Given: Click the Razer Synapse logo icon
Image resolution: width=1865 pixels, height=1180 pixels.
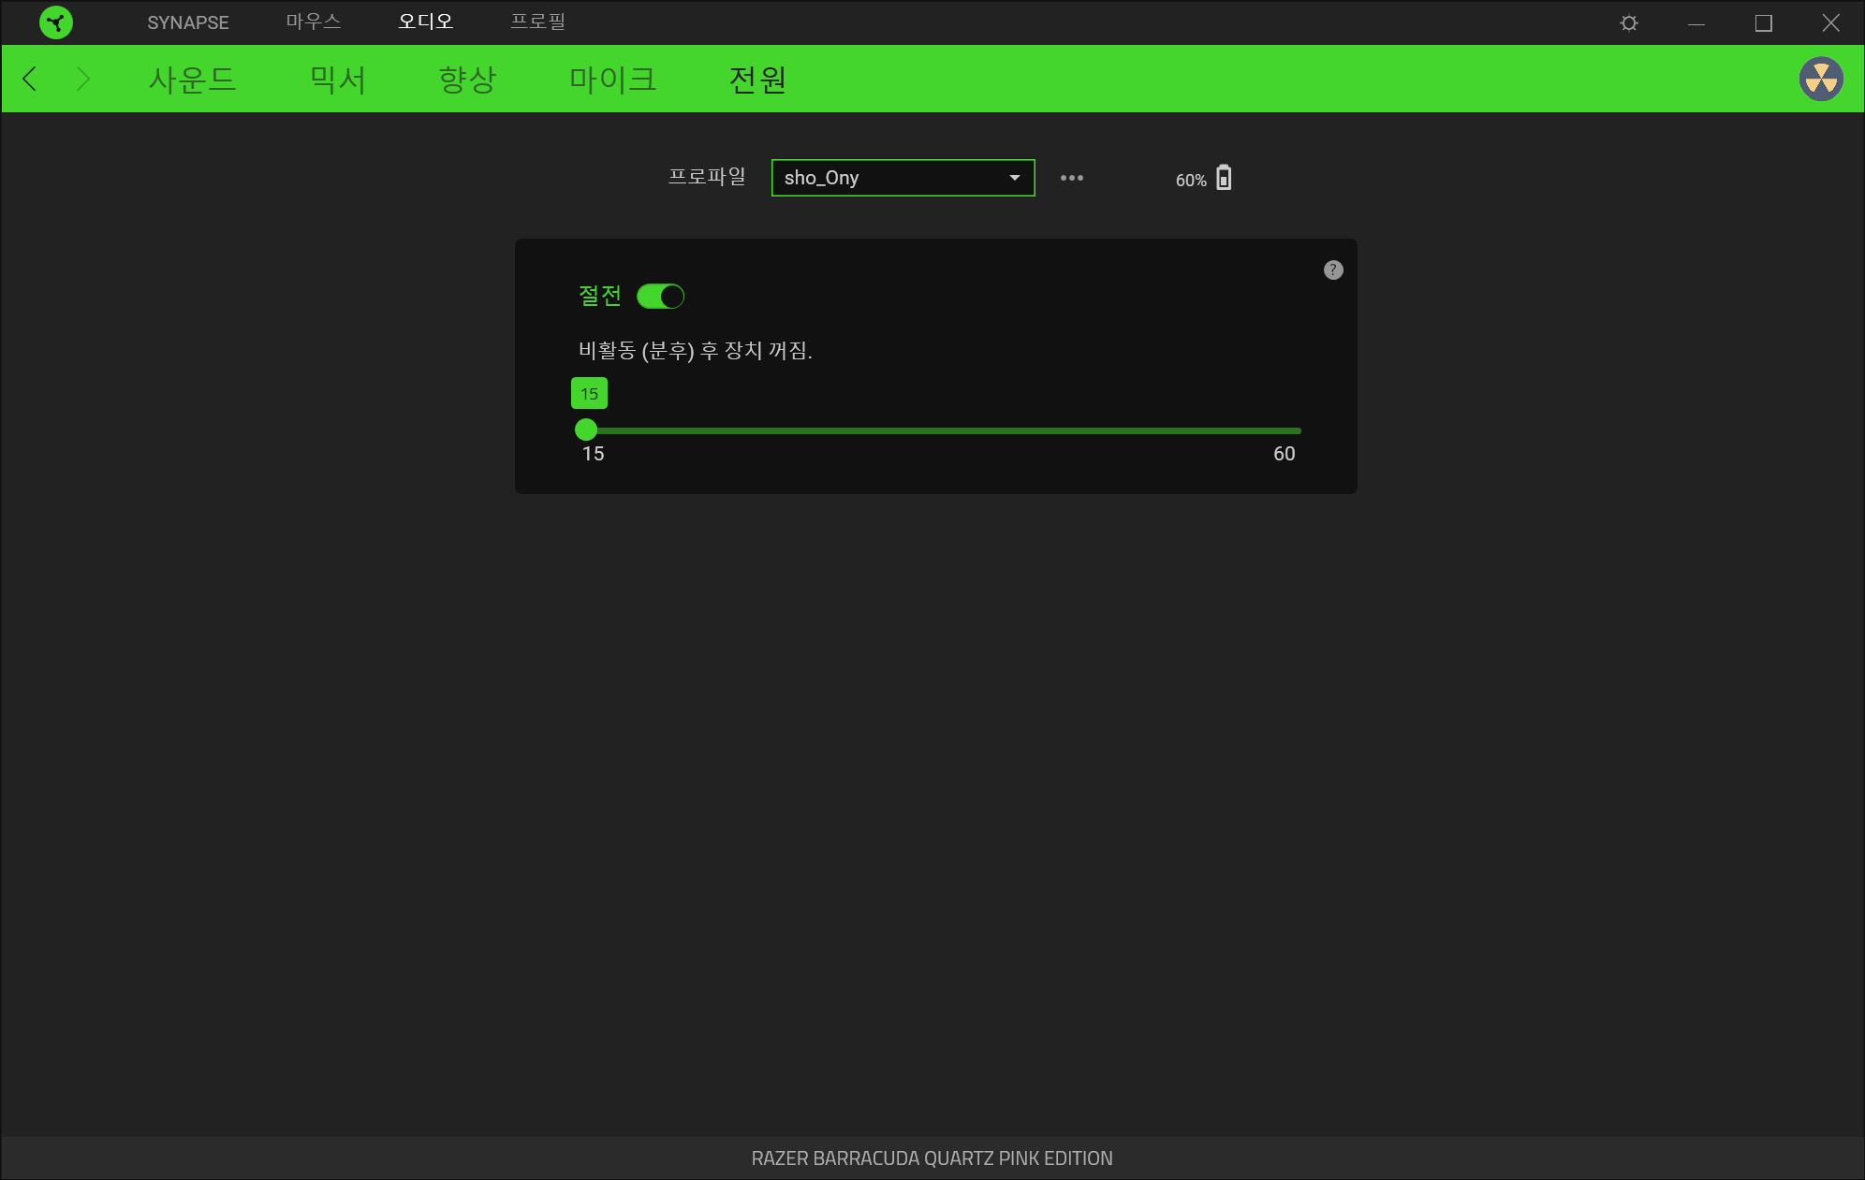Looking at the screenshot, I should click(56, 22).
